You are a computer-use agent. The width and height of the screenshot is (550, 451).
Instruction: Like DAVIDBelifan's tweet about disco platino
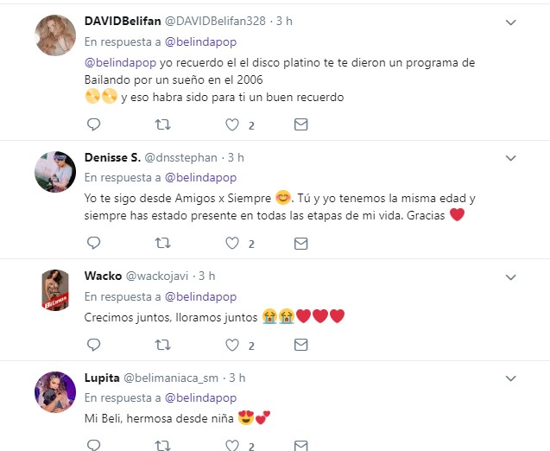[232, 124]
